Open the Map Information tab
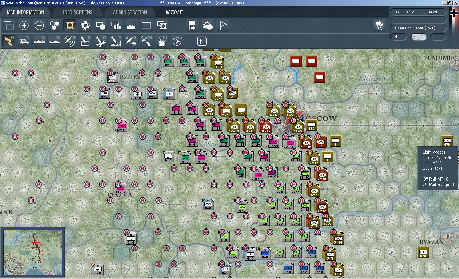Image resolution: width=459 pixels, height=279 pixels. 25,12
